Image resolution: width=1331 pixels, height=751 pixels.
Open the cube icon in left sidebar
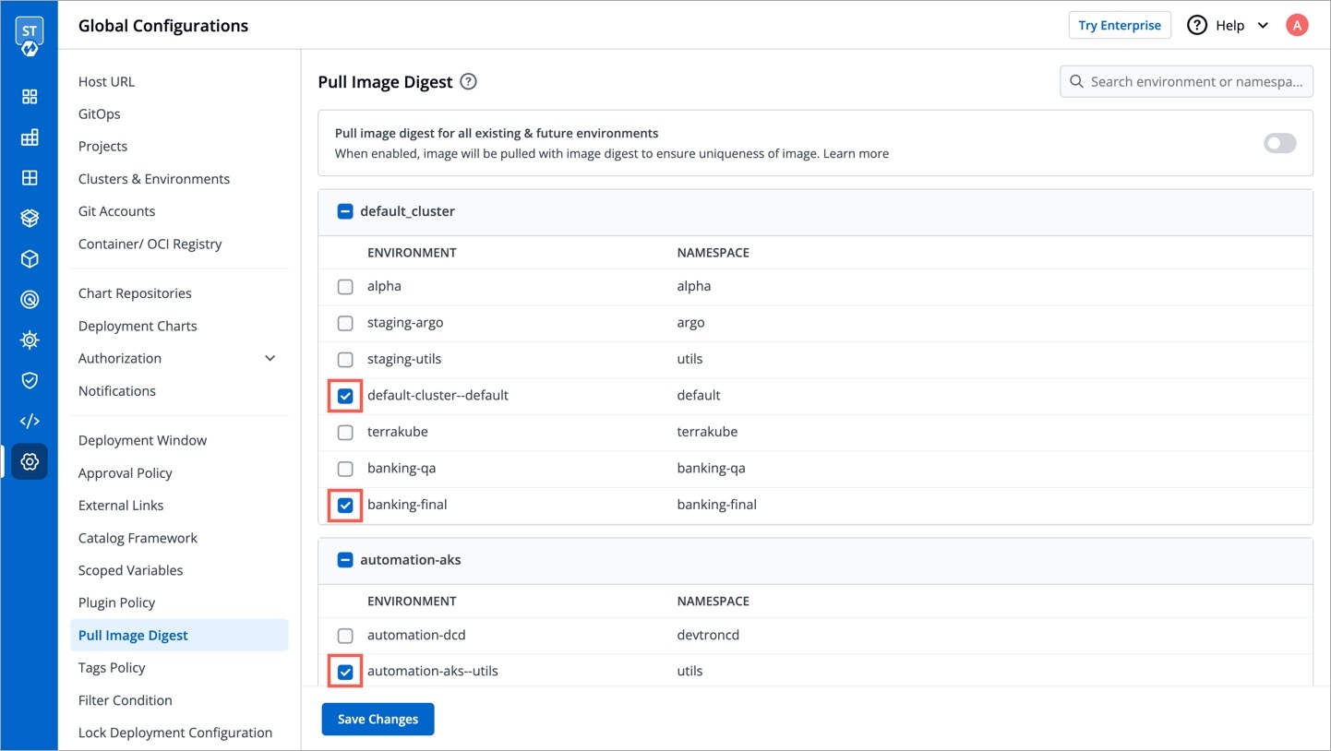pos(30,259)
